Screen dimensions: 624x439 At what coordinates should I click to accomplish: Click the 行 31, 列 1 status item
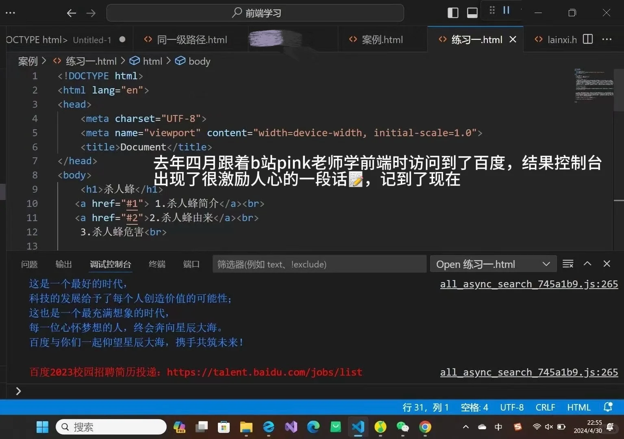425,407
